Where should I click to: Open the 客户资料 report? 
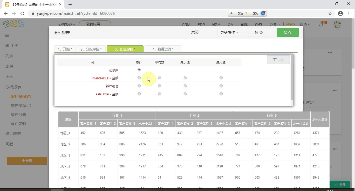pyautogui.click(x=19, y=124)
